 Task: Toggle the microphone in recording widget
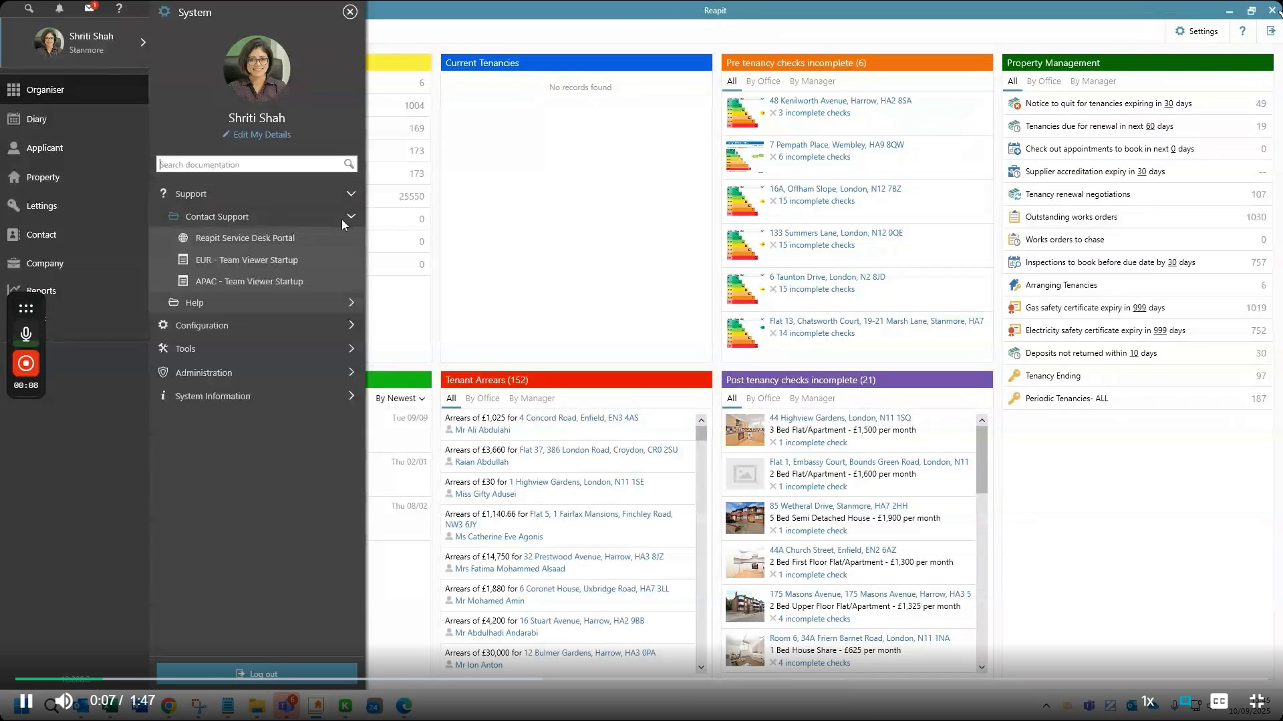(x=25, y=334)
